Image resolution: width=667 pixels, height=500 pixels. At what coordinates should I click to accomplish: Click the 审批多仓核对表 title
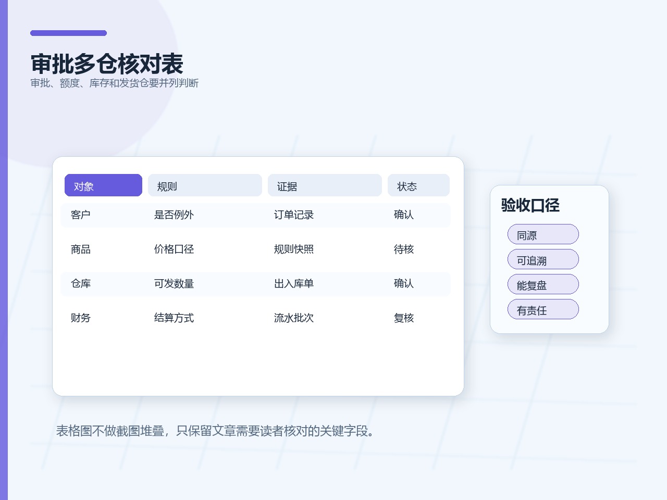coord(107,64)
